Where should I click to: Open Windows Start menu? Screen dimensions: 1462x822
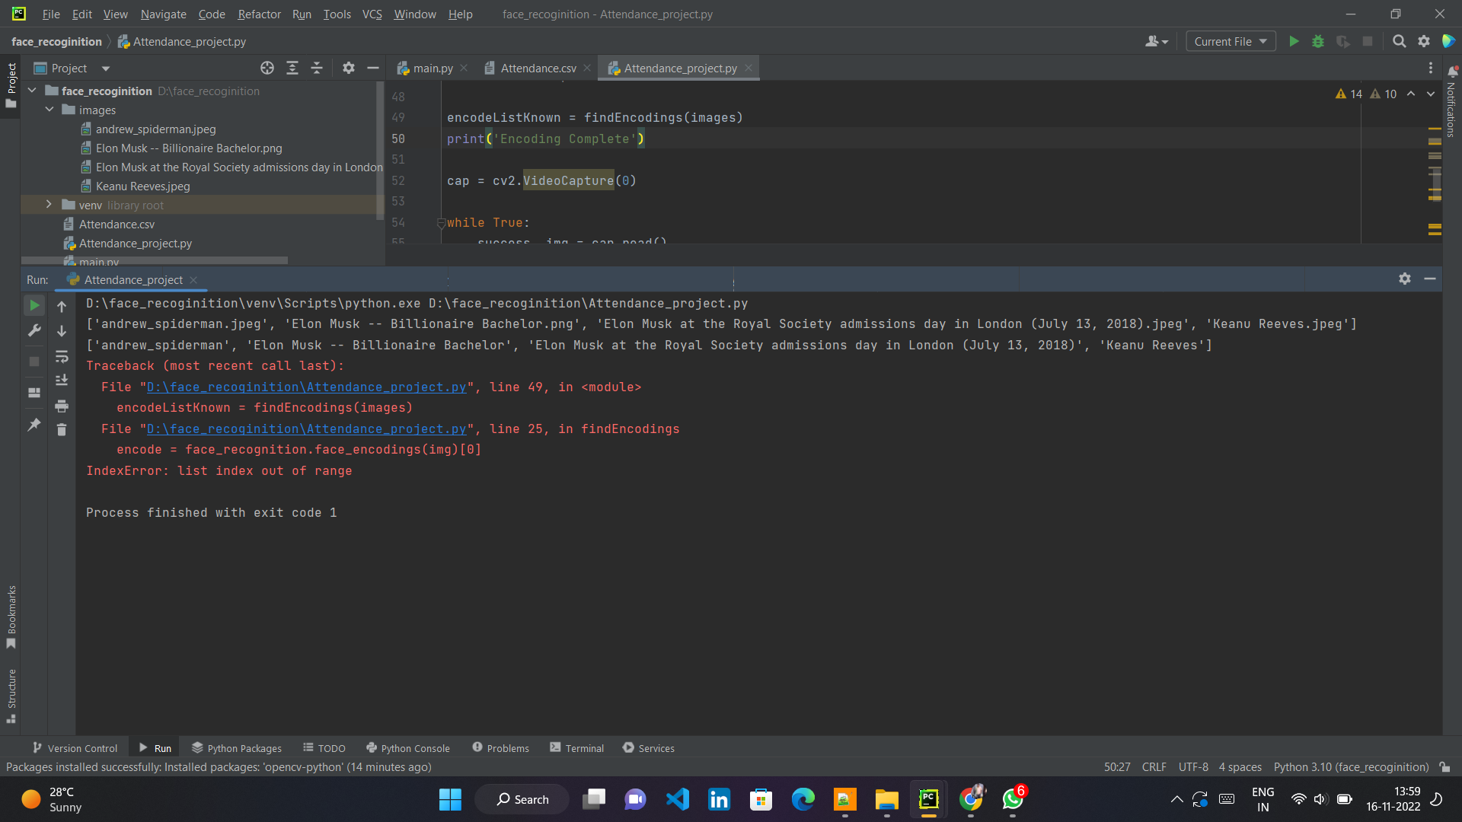tap(450, 799)
